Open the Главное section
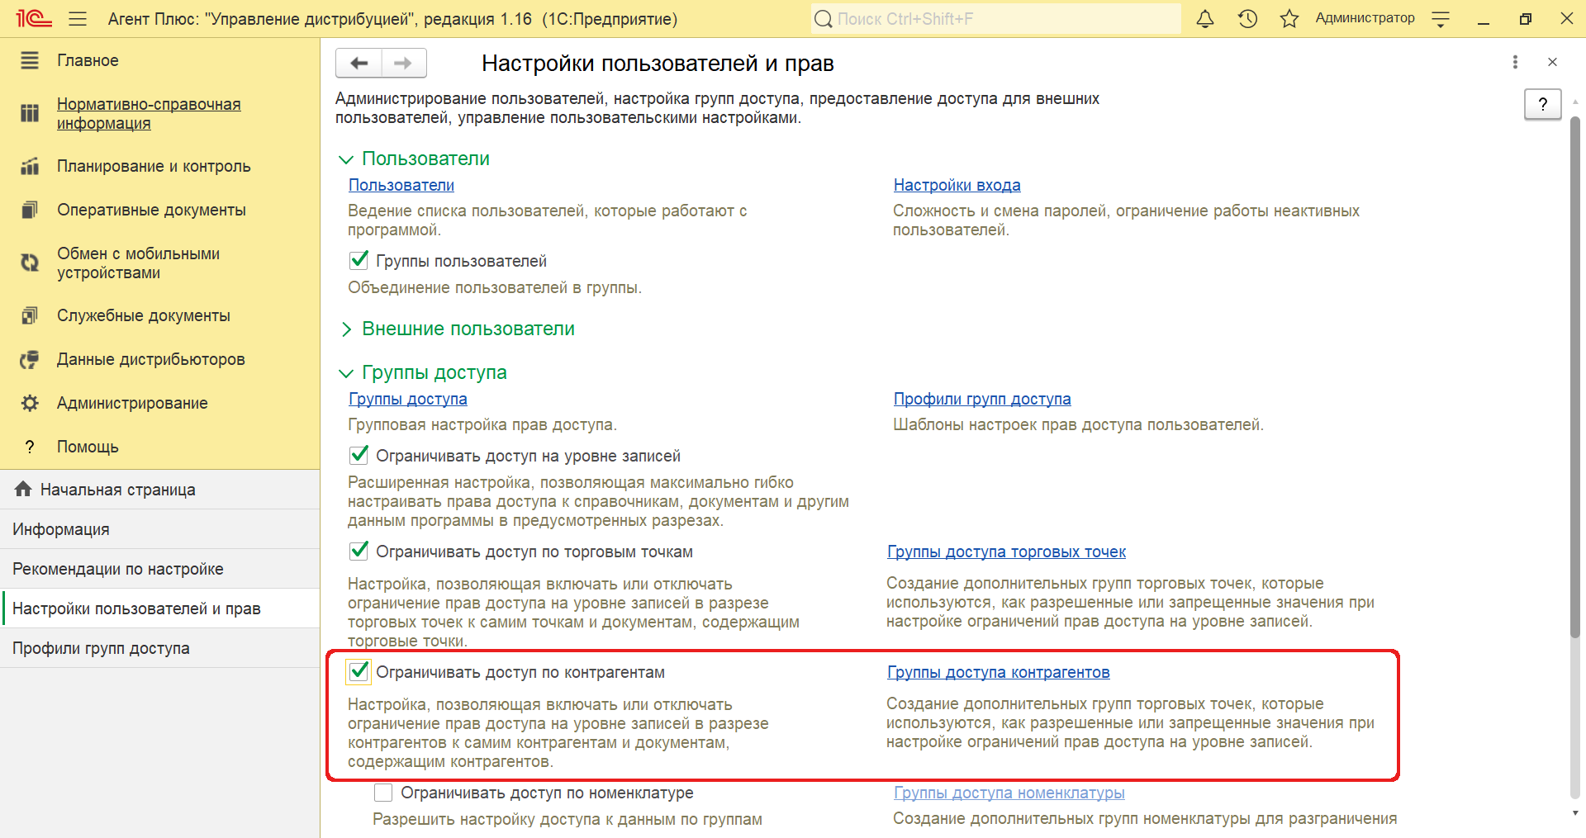1586x838 pixels. click(88, 60)
